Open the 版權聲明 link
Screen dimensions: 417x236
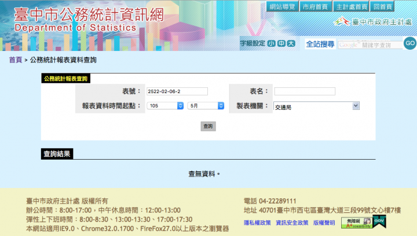(x=324, y=223)
